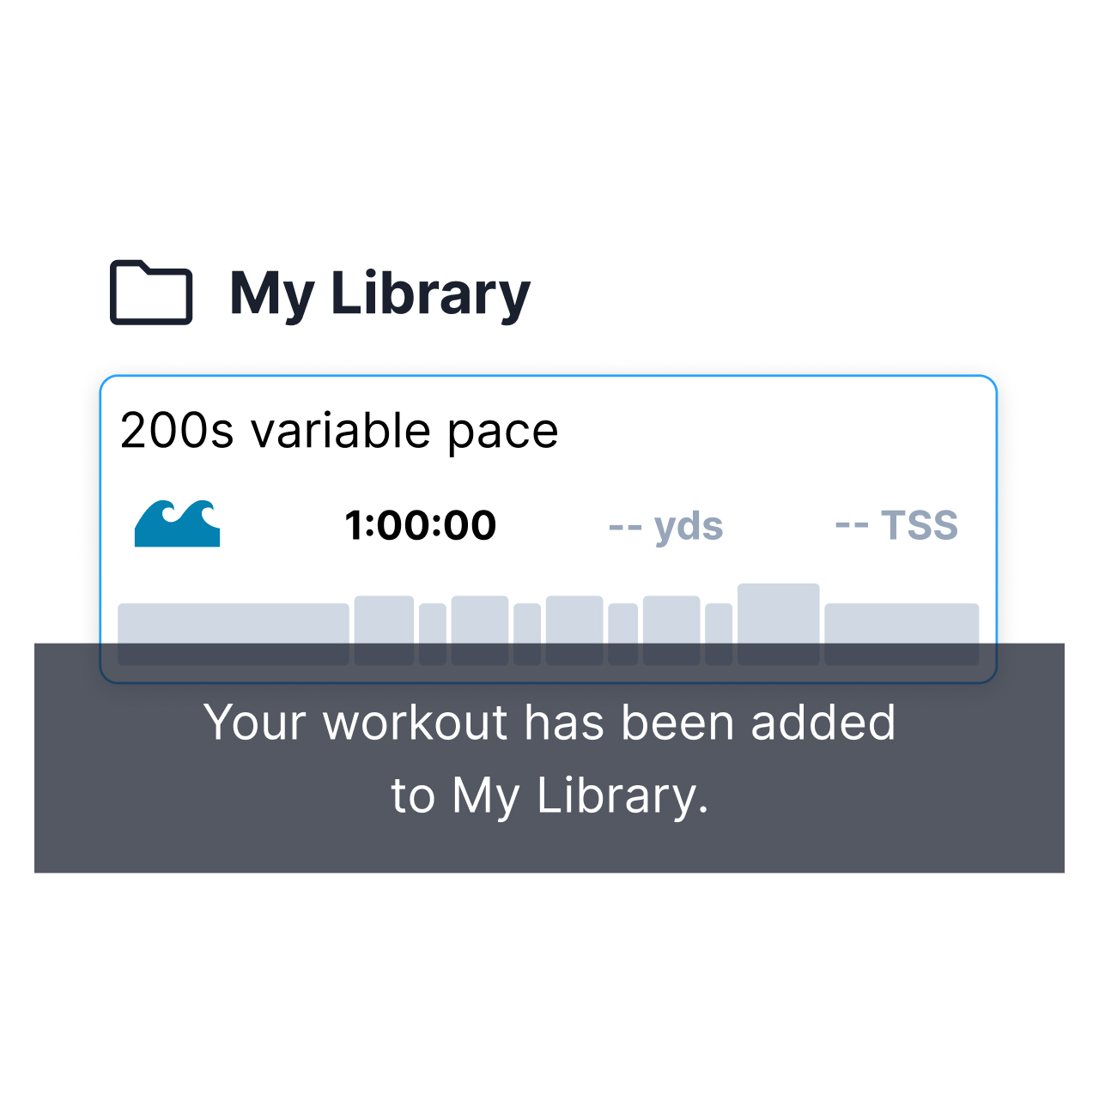Select the 200s variable pace workout title
This screenshot has height=1113, width=1099.
click(339, 430)
